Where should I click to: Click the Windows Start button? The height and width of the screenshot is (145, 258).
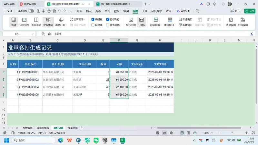(x=6, y=140)
